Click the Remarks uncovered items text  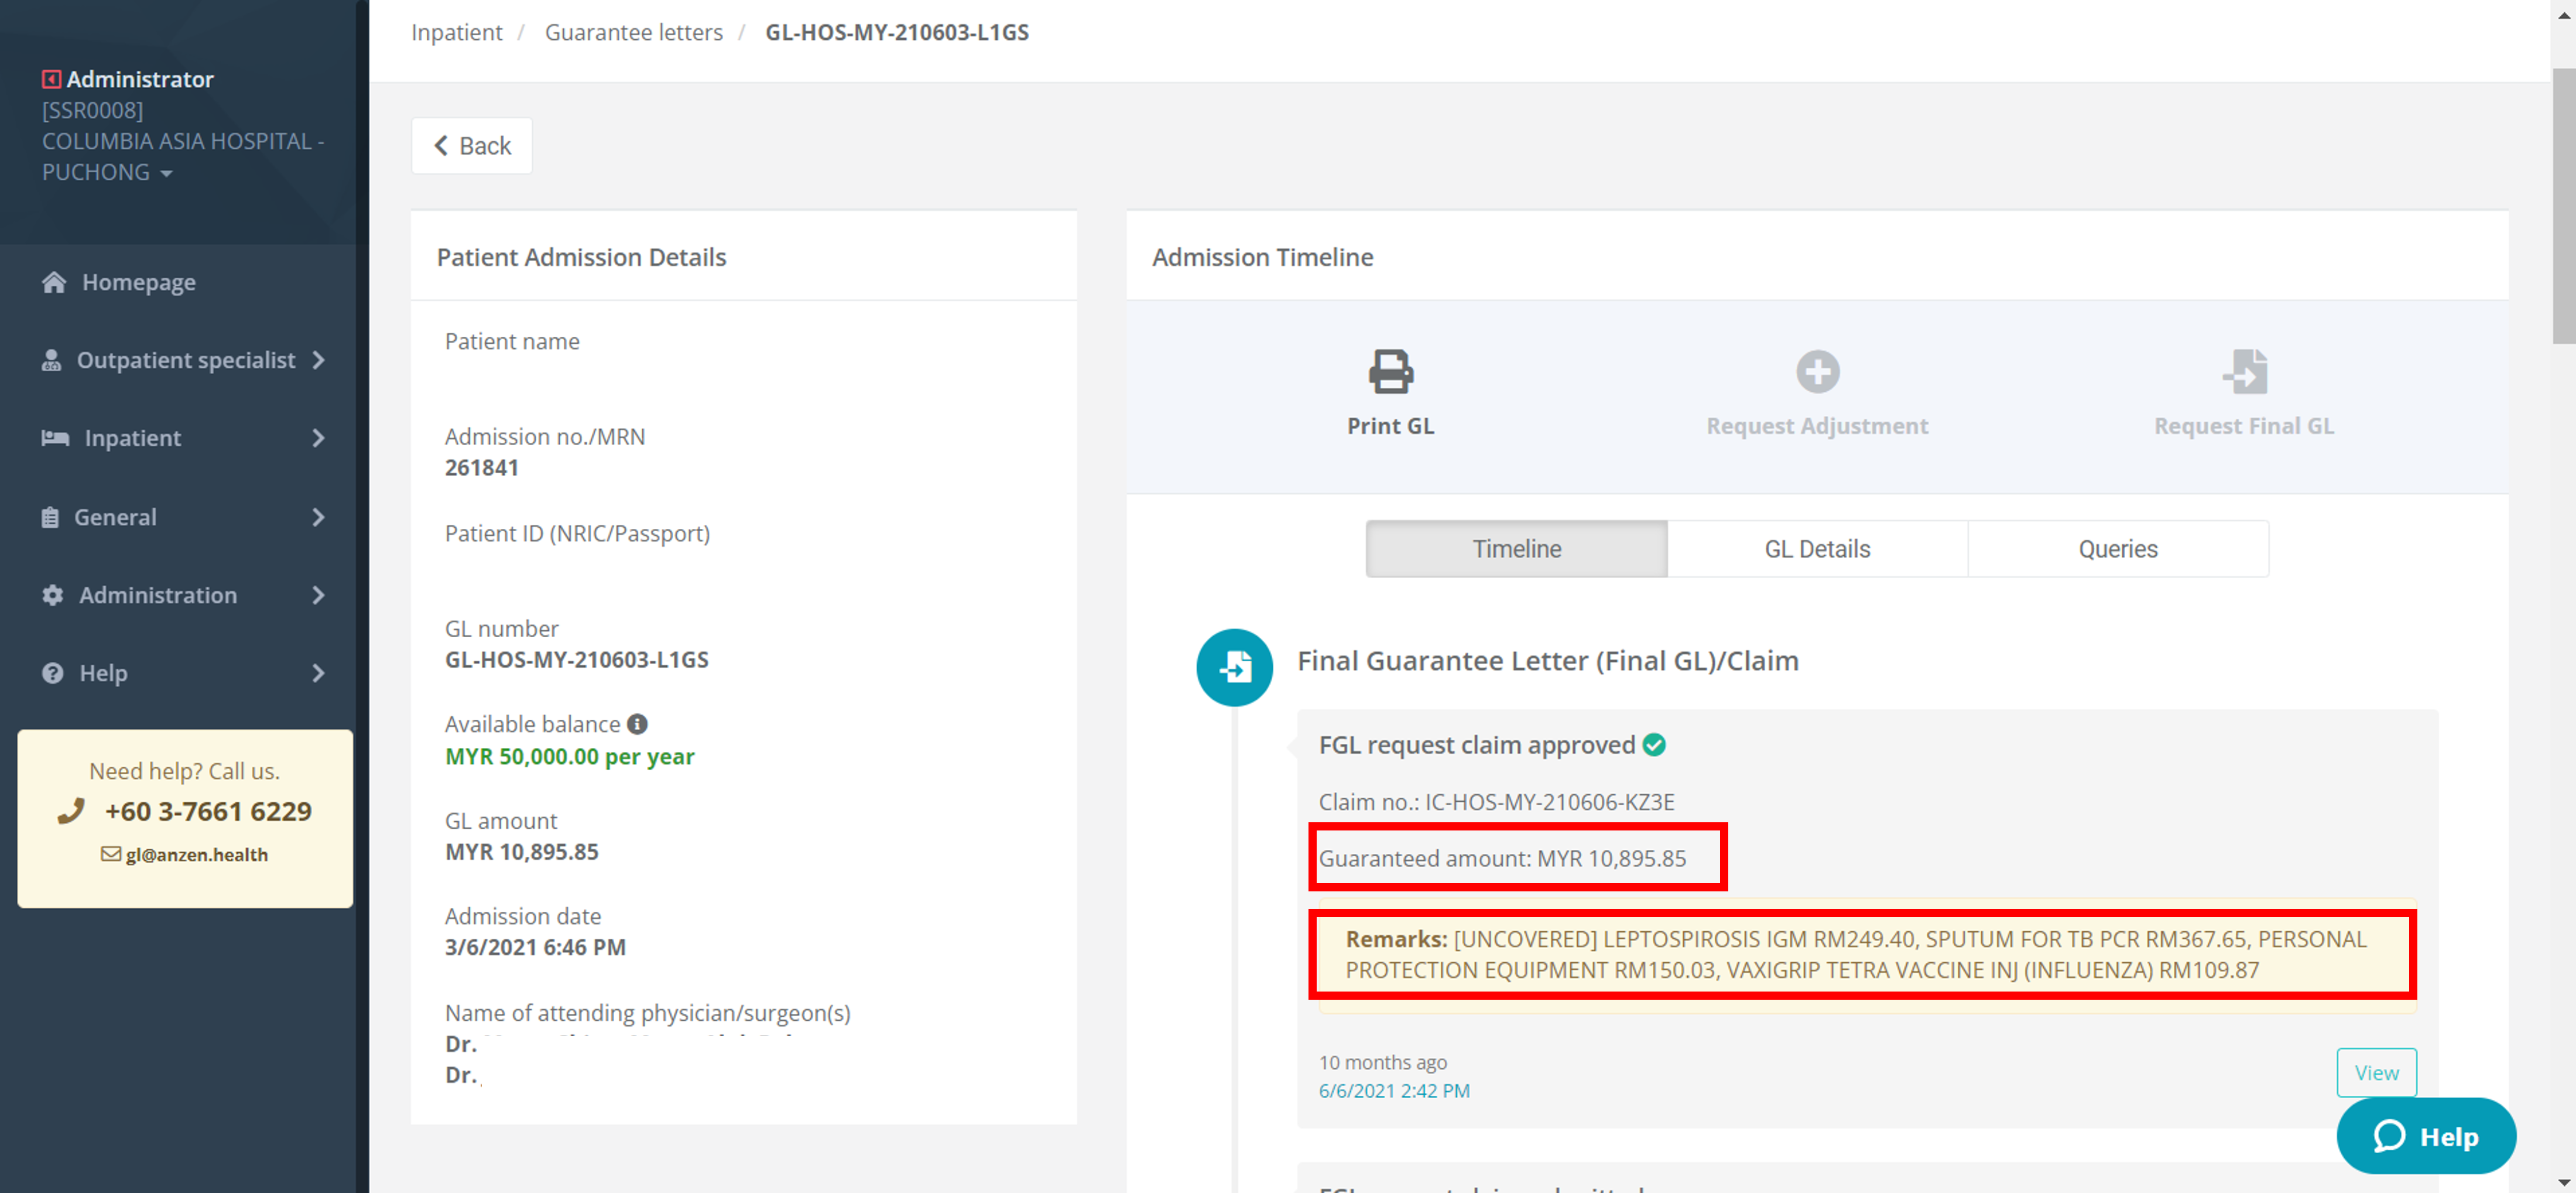click(1856, 954)
